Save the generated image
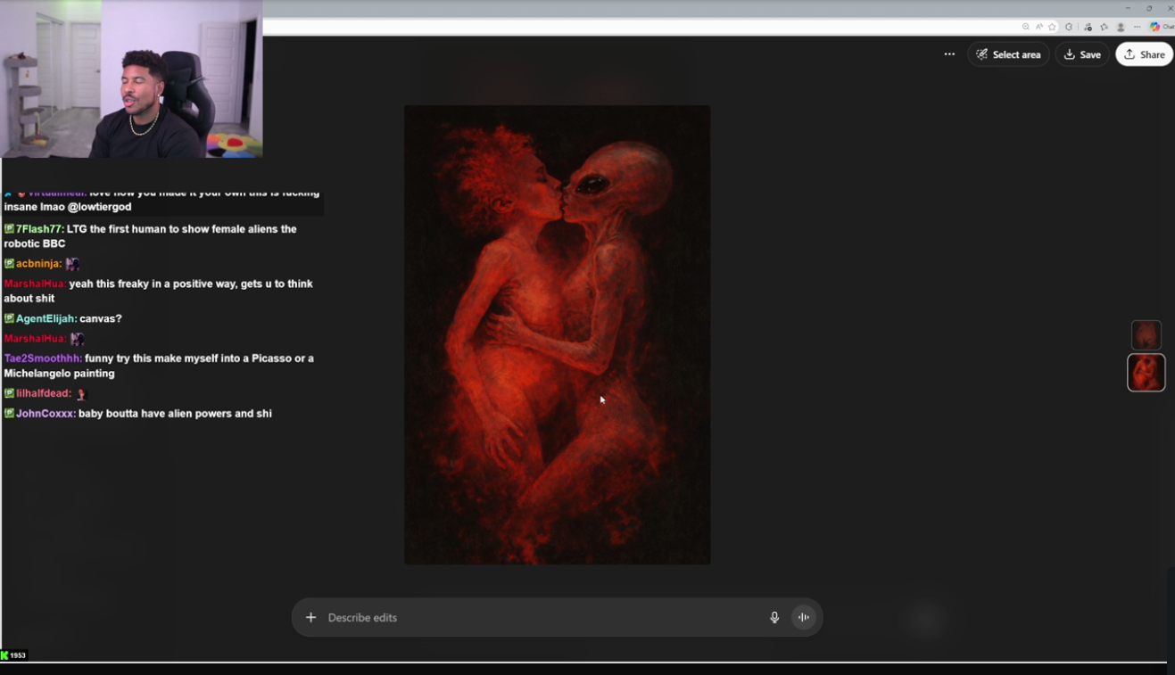Screen dimensions: 1175x675 [x=1082, y=54]
